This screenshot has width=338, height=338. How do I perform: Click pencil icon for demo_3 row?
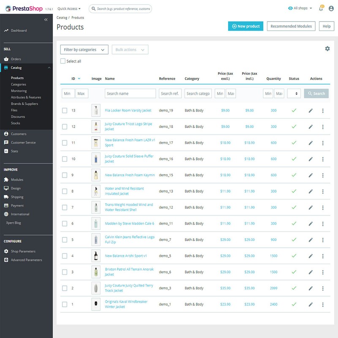(x=311, y=289)
